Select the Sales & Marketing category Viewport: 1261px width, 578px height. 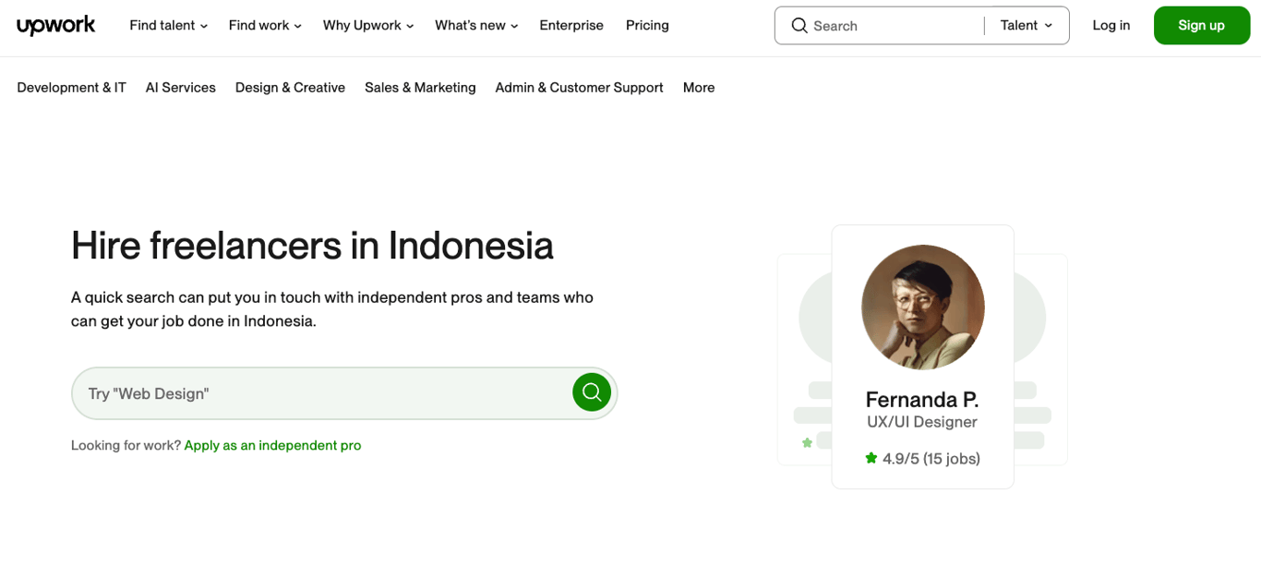click(420, 87)
